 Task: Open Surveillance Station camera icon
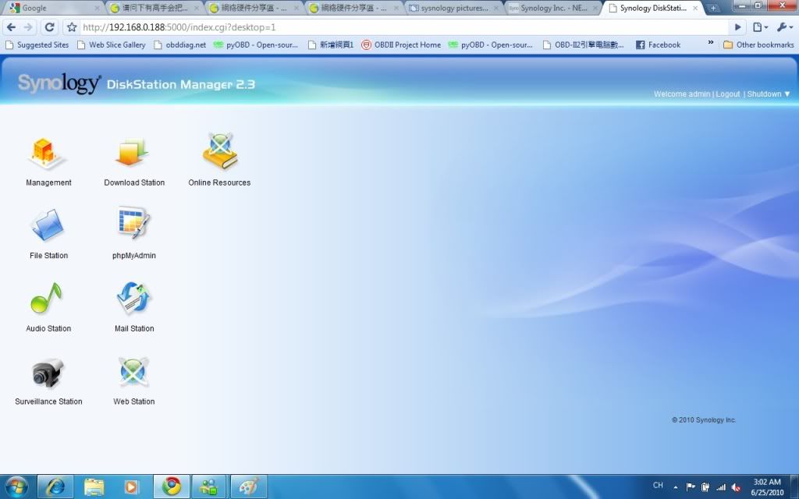pyautogui.click(x=48, y=373)
